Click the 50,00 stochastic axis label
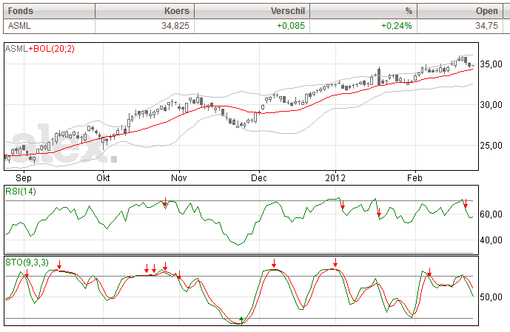510x332 pixels. click(491, 297)
